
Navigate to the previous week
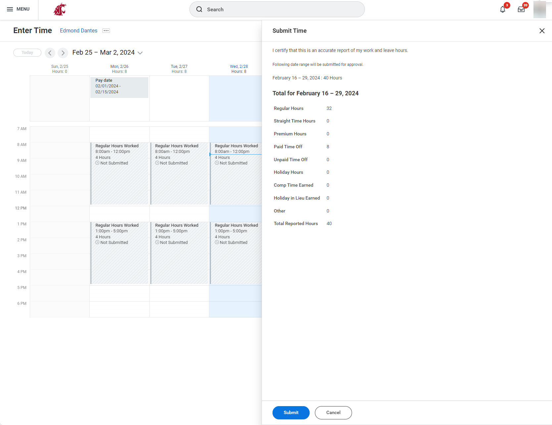click(x=50, y=53)
